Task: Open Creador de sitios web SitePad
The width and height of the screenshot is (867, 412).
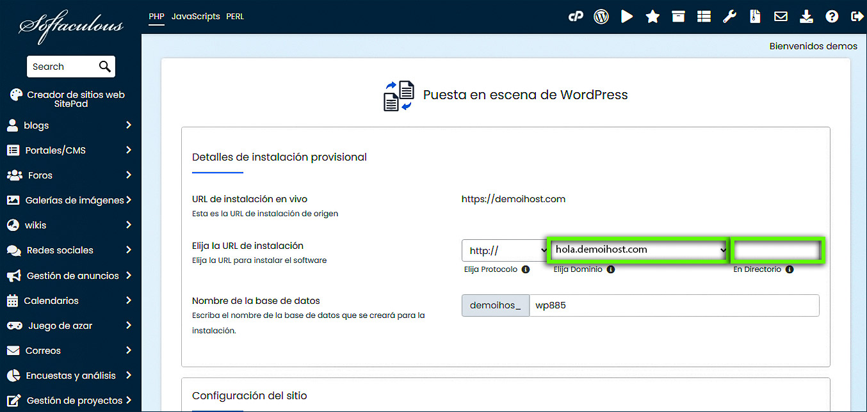Action: (x=70, y=99)
